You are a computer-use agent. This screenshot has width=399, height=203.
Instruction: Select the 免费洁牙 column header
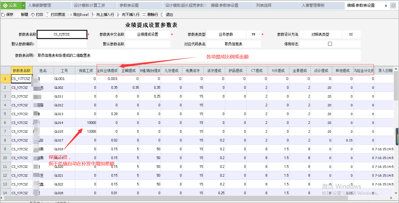coord(193,71)
